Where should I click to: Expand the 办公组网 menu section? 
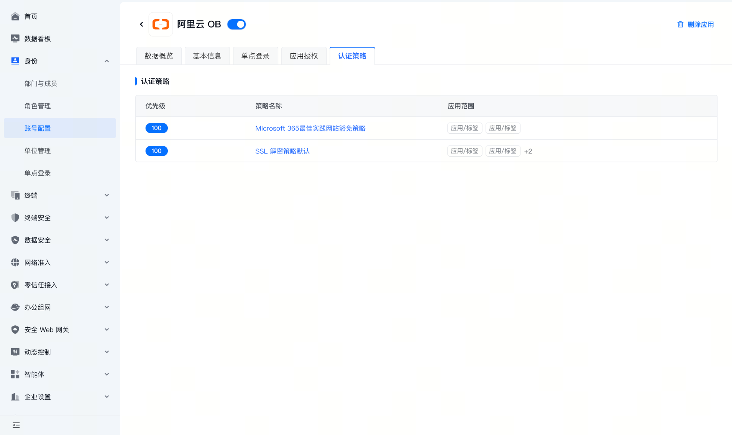coord(107,307)
